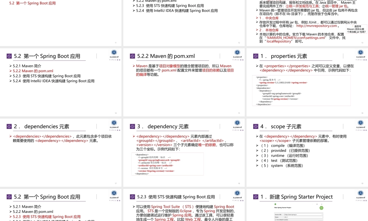
Task: Select purple icon next to '2. dependencies 元素'
Action: tap(9, 127)
